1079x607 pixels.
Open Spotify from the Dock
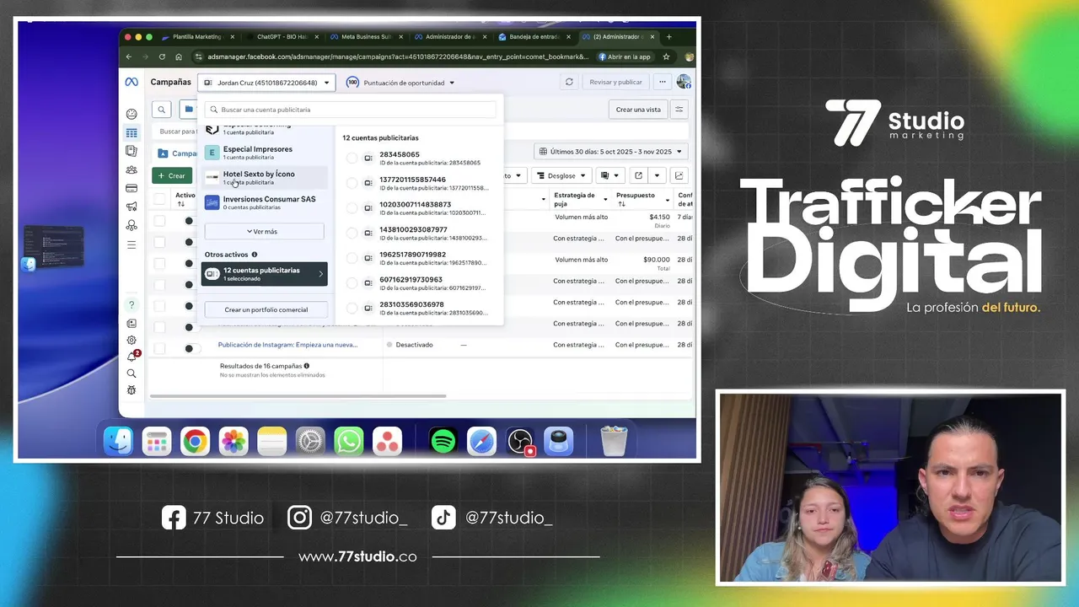[x=443, y=441]
